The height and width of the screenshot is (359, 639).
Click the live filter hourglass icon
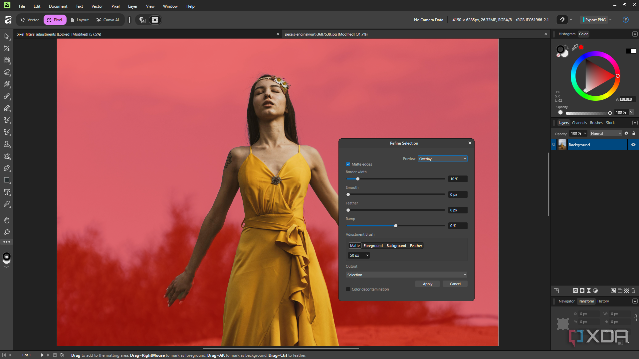(588, 291)
